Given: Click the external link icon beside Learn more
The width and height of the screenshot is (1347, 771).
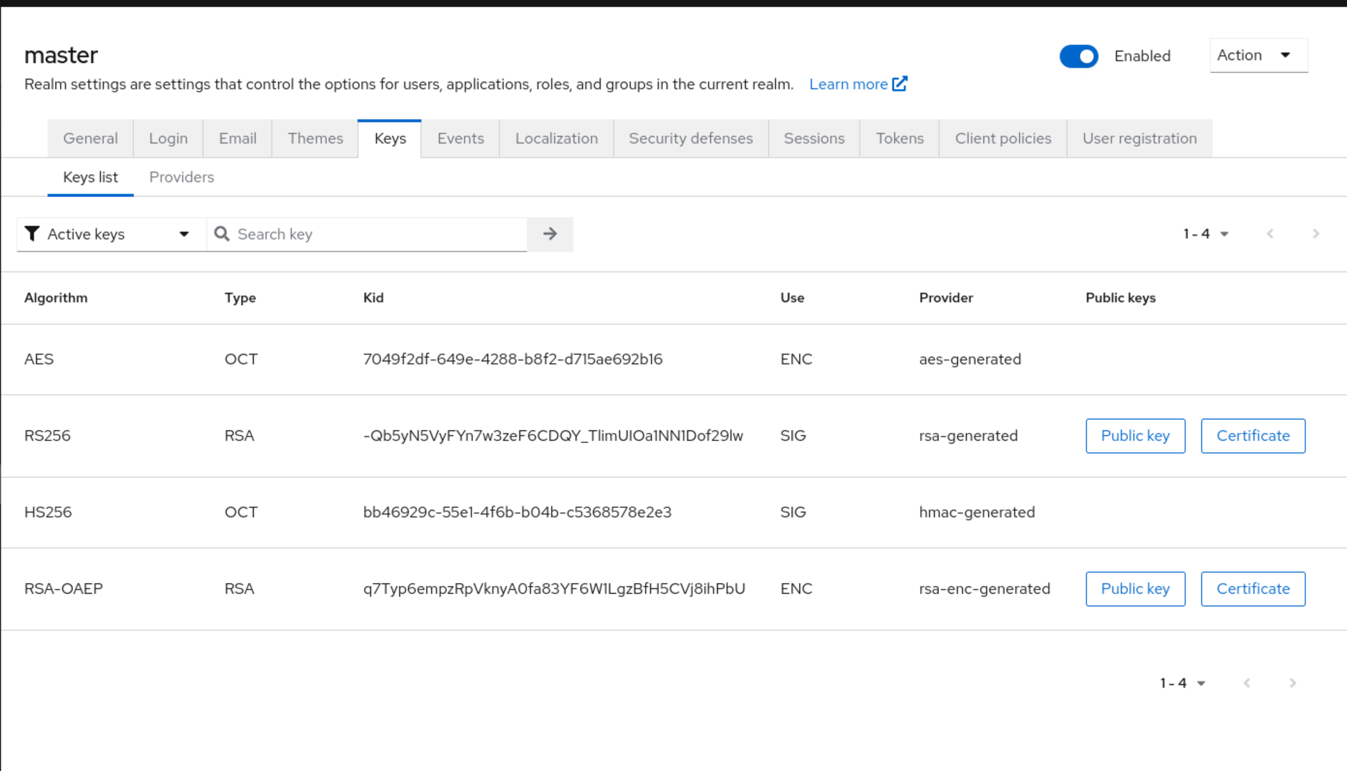Looking at the screenshot, I should point(900,83).
